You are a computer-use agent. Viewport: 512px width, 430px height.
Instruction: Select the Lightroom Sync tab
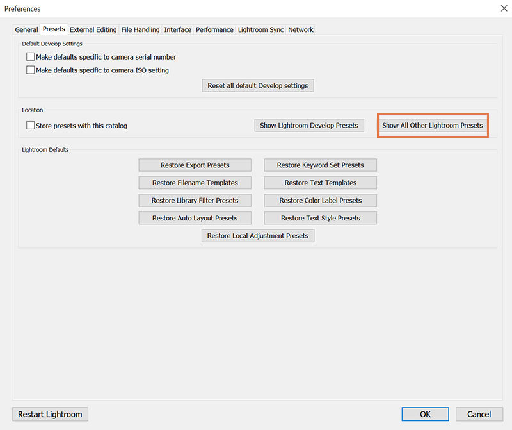260,29
